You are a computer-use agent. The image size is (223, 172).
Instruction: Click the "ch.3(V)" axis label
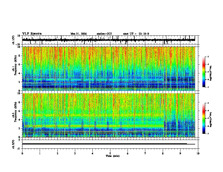point(14,144)
